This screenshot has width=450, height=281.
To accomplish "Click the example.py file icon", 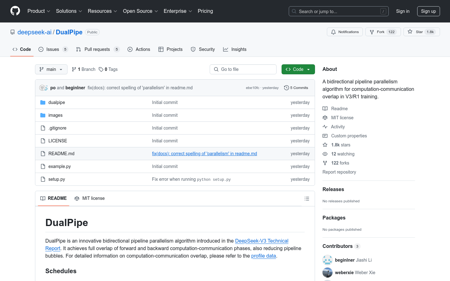I will click(x=43, y=166).
